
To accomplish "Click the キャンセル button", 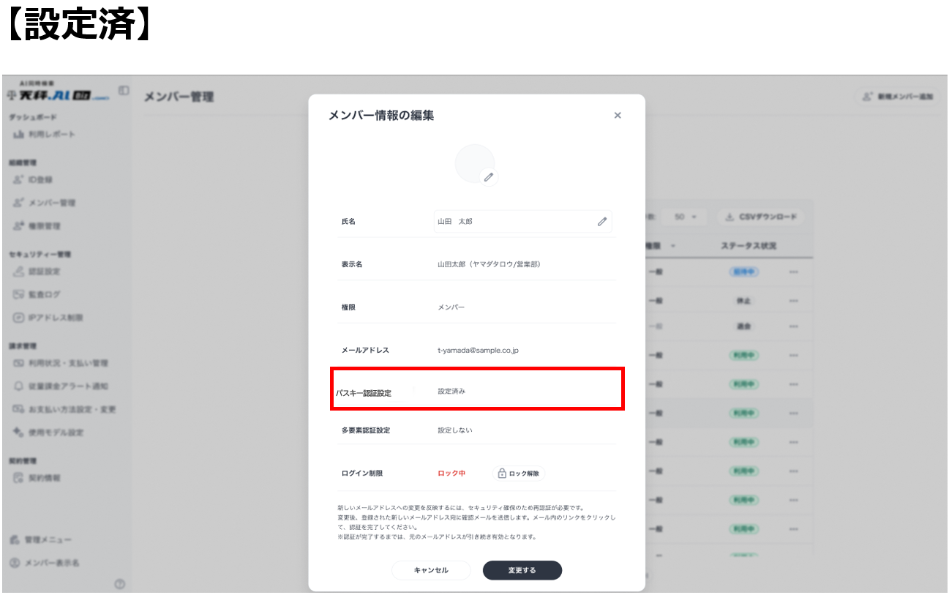I will [431, 570].
